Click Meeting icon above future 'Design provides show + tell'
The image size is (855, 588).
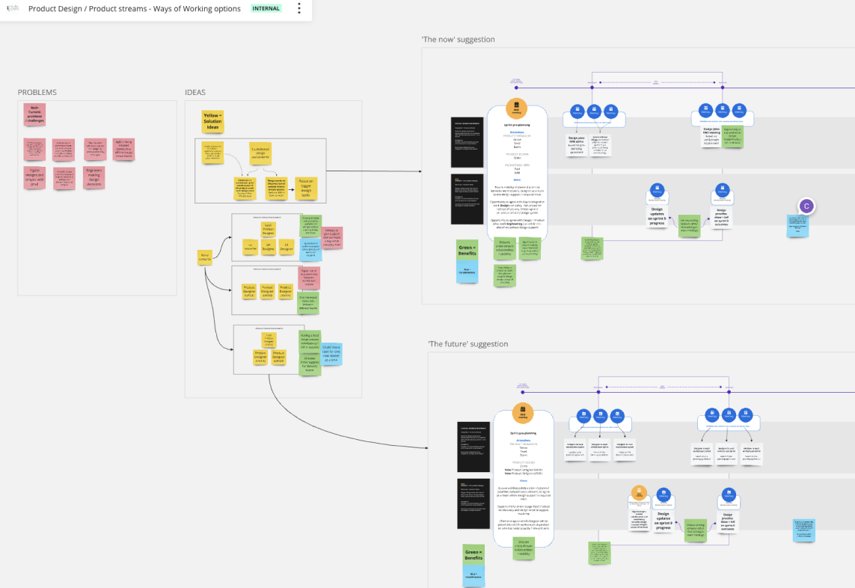[x=729, y=494]
